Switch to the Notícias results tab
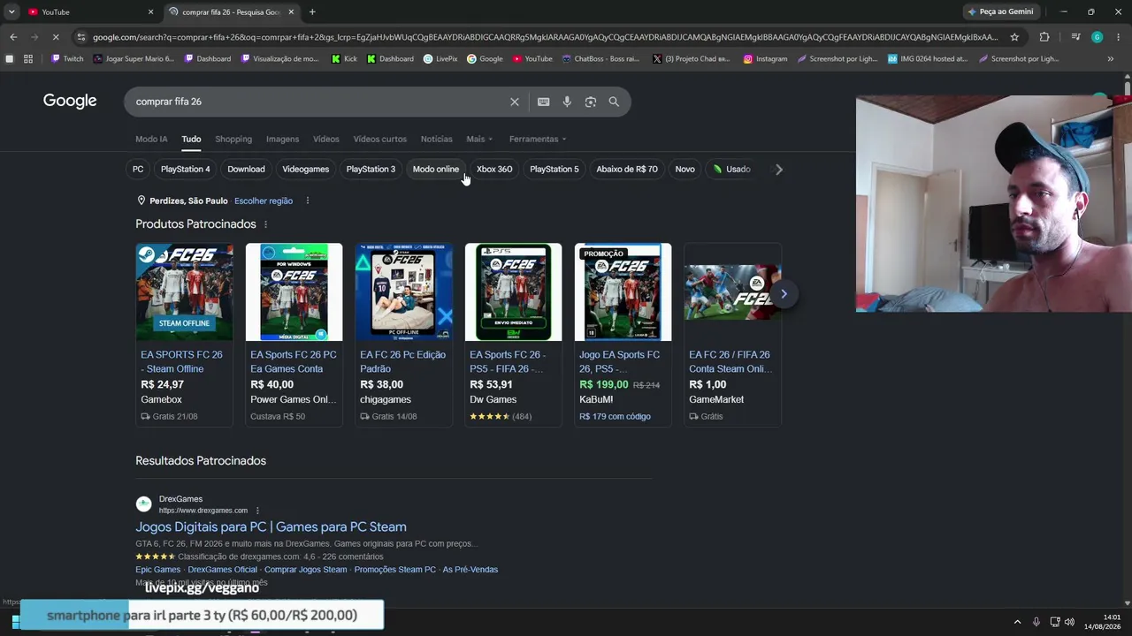 pyautogui.click(x=437, y=139)
